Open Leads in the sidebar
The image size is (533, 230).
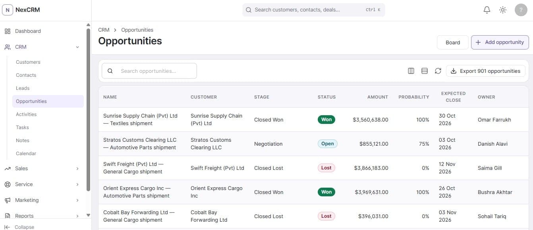(48, 88)
